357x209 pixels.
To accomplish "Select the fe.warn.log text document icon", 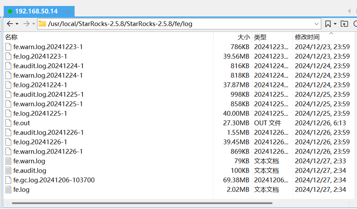I will (x=9, y=161).
